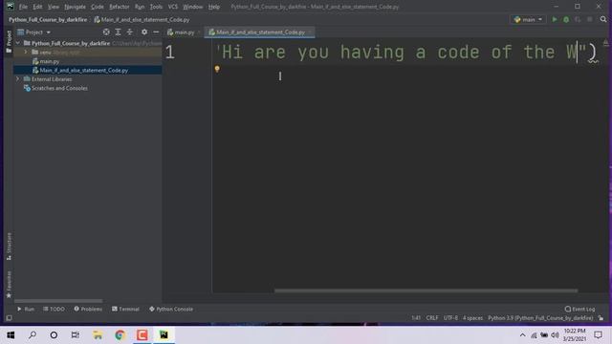This screenshot has width=612, height=344.
Task: Open Cortana circle on taskbar
Action: [54, 335]
